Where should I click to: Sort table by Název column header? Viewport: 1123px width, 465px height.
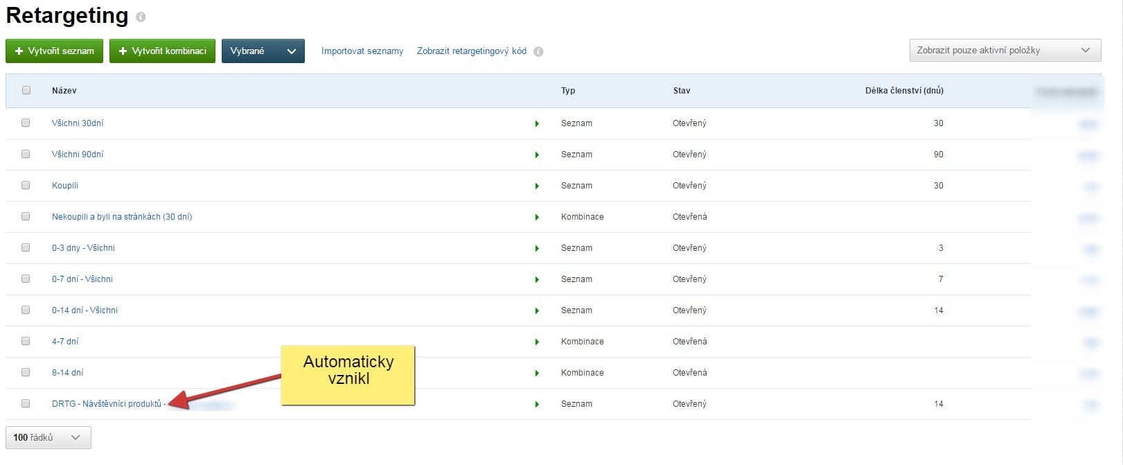click(x=64, y=91)
